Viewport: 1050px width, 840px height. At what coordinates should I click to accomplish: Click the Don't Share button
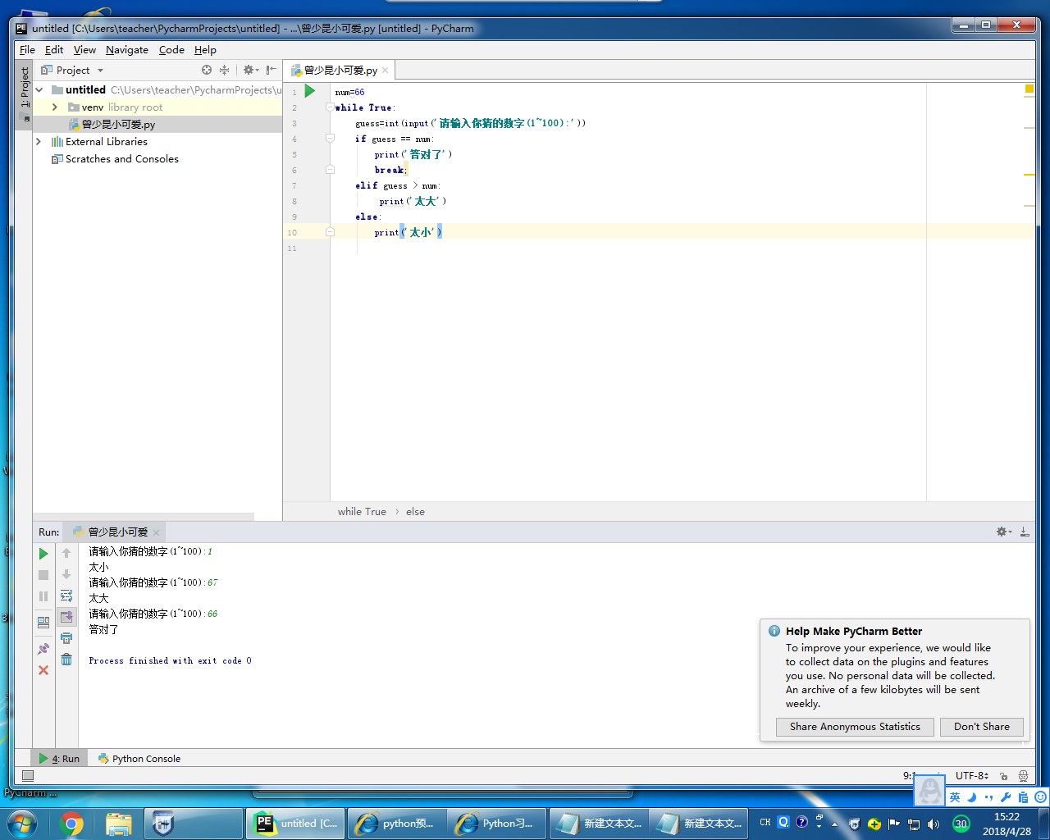coord(981,727)
